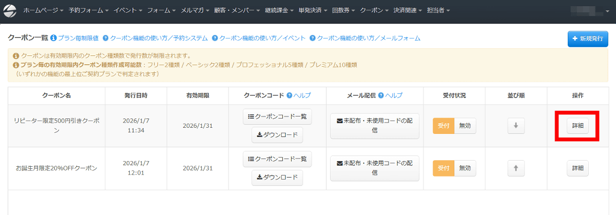Viewport: 616px width, 215px height.
Task: Open クーポン機能の使い方/イベント help link
Action: [x=259, y=38]
